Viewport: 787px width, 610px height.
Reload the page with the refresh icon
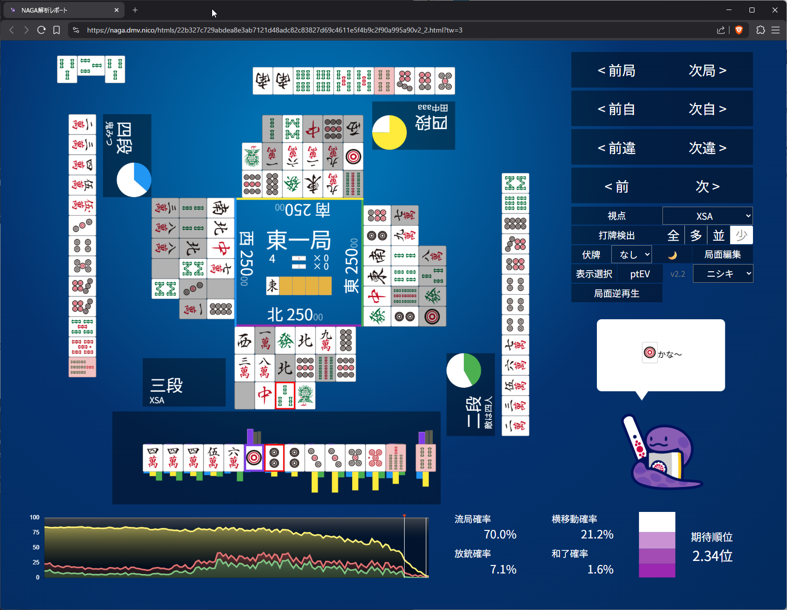[42, 30]
